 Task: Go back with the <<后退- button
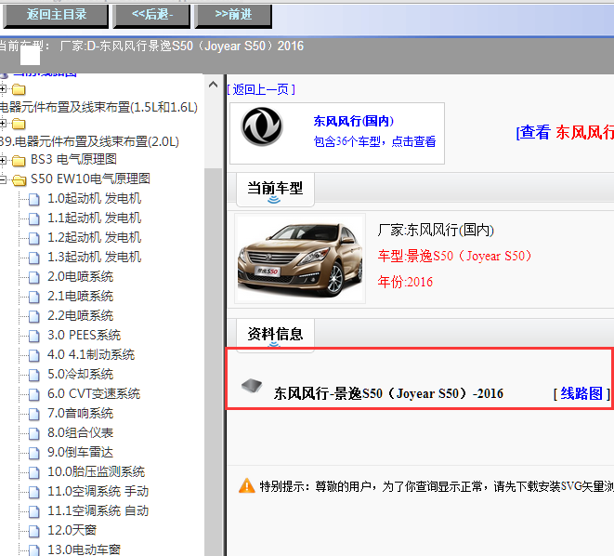(x=152, y=16)
